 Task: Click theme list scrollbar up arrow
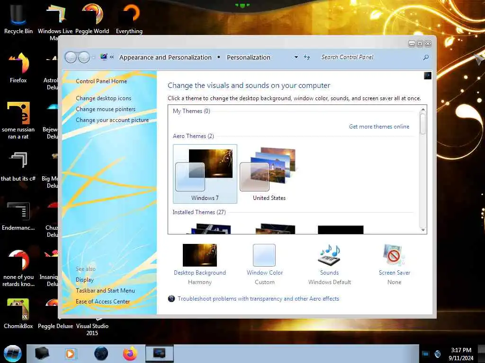423,109
